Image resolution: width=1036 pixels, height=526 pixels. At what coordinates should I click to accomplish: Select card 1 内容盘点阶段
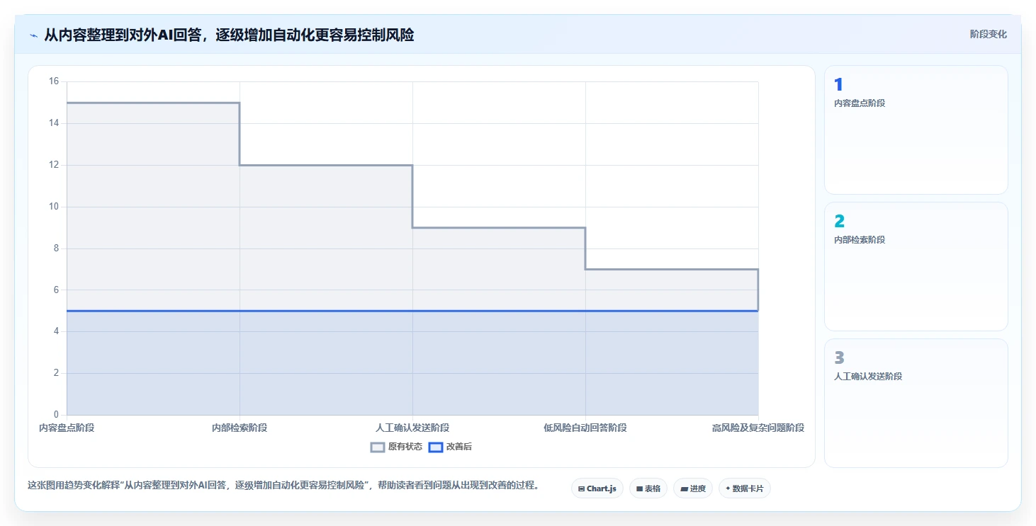tap(916, 130)
